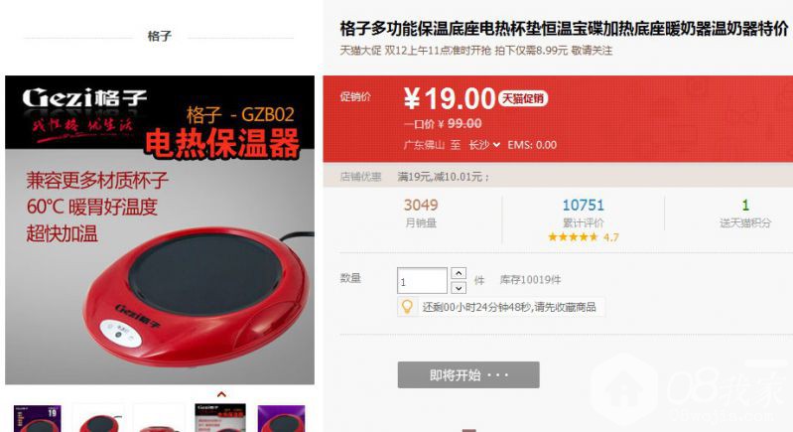Select the purple thumbnail showing price 19
The image size is (793, 432).
pyautogui.click(x=38, y=418)
